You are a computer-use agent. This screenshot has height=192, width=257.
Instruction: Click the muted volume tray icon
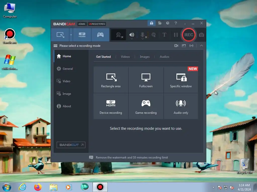click(x=232, y=187)
